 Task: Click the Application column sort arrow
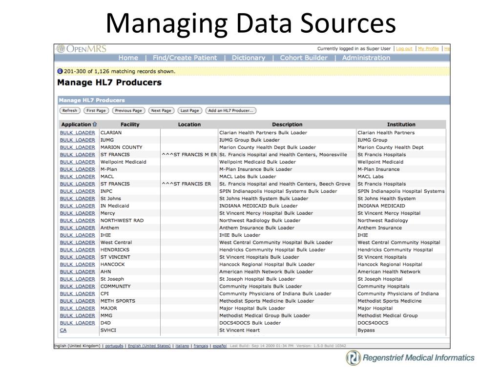[95, 125]
